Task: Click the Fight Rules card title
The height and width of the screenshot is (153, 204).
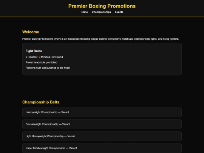Action: click(x=34, y=51)
